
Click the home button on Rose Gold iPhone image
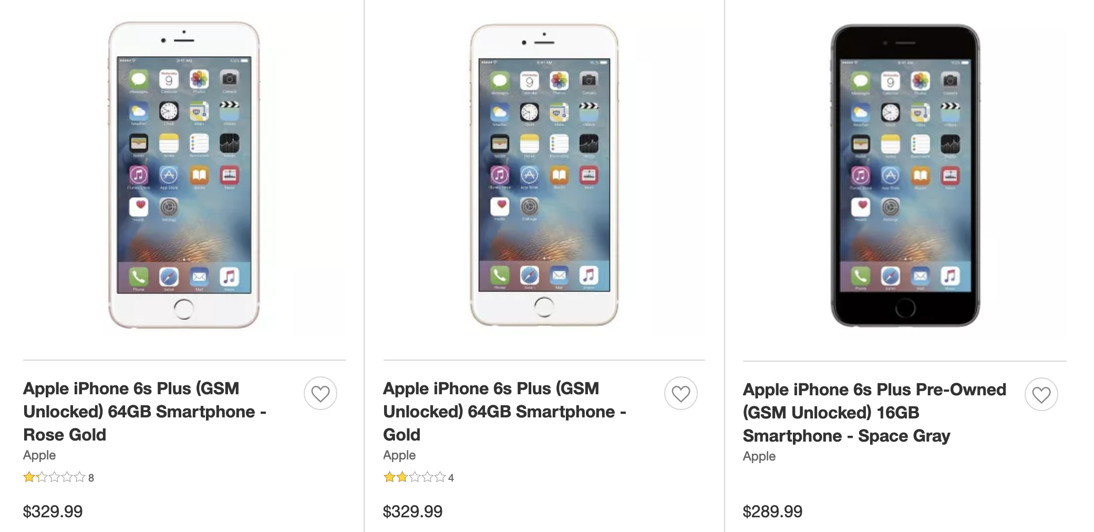coord(183,309)
